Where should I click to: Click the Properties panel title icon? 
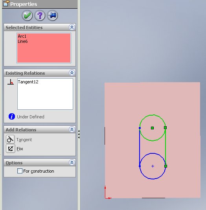click(6, 4)
